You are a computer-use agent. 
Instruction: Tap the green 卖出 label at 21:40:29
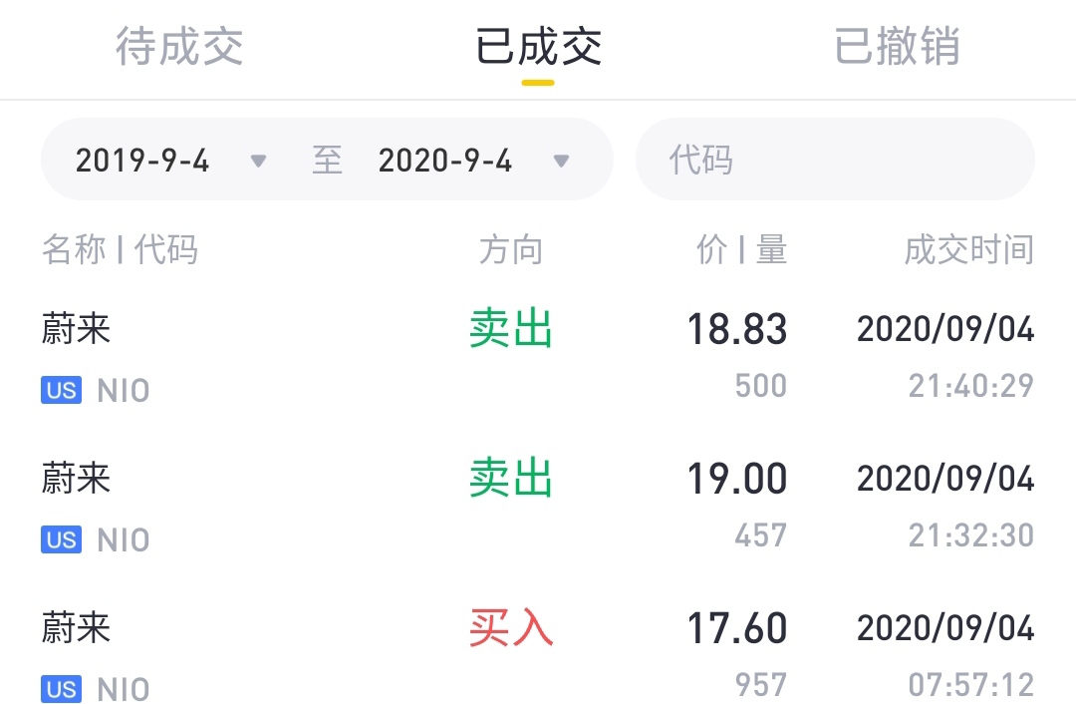tap(511, 329)
